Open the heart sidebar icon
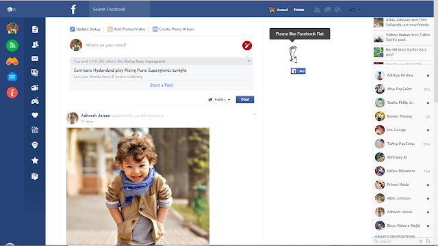 click(35, 115)
